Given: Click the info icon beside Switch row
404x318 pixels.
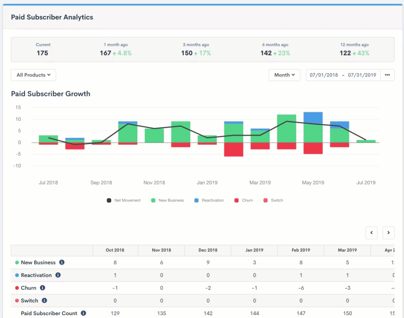Looking at the screenshot, I should pos(44,301).
